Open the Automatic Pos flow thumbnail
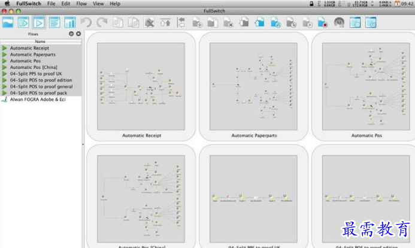This screenshot has width=415, height=248. point(366,86)
